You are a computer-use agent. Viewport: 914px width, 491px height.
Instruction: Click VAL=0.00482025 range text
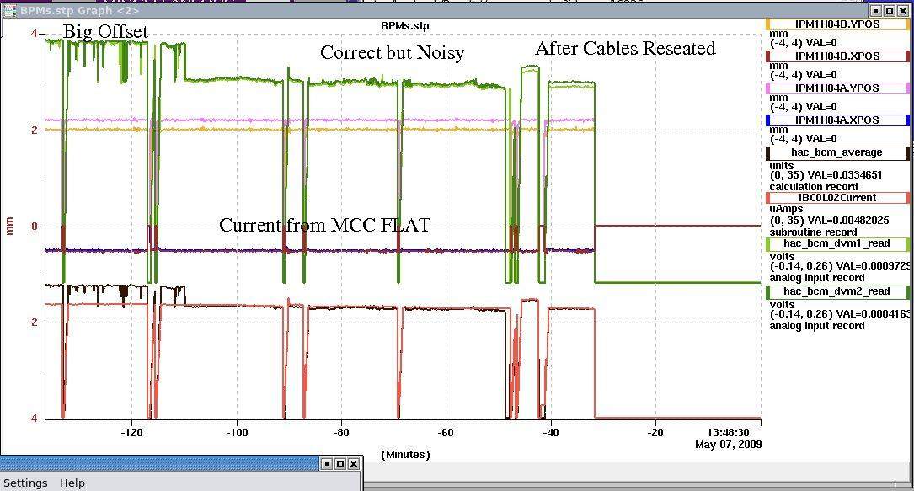[x=829, y=221]
